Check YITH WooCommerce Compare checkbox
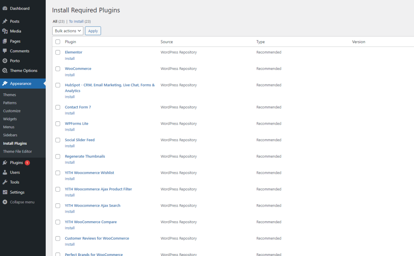 [58, 222]
